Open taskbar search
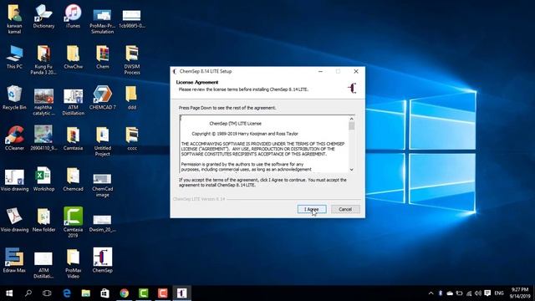The height and width of the screenshot is (301, 535). 28,293
